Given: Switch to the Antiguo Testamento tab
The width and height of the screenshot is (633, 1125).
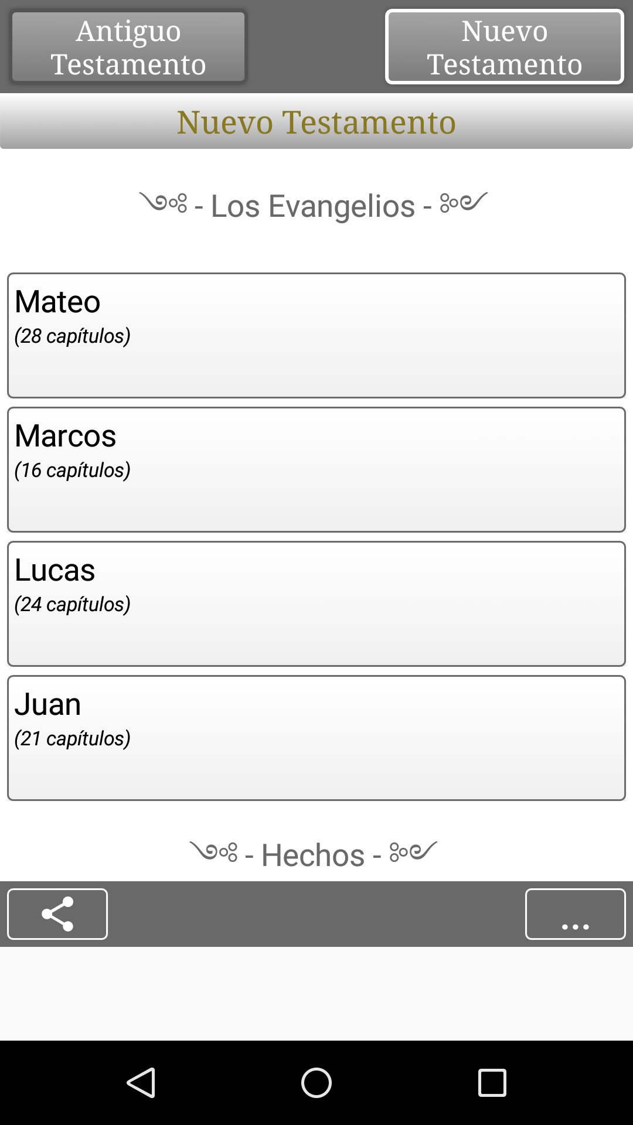Looking at the screenshot, I should pos(128,47).
